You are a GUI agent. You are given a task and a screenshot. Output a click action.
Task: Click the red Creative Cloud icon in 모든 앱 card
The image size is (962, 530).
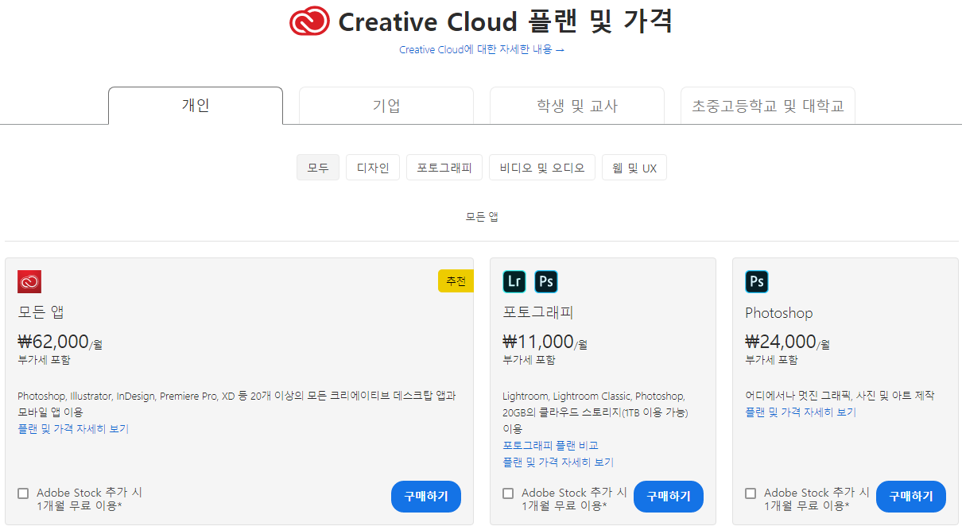(29, 281)
